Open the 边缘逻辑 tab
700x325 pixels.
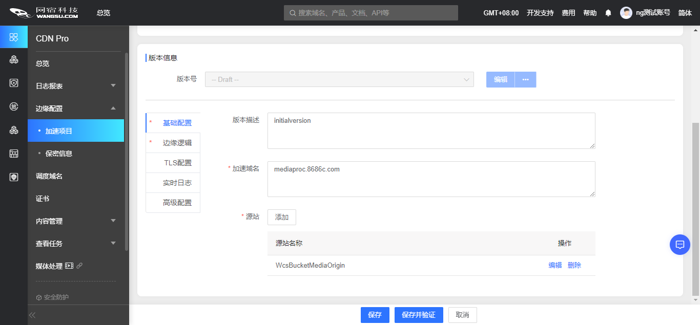(x=177, y=143)
